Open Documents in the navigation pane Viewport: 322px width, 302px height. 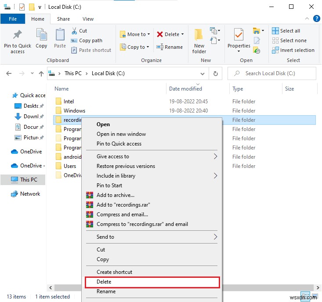pyautogui.click(x=29, y=127)
